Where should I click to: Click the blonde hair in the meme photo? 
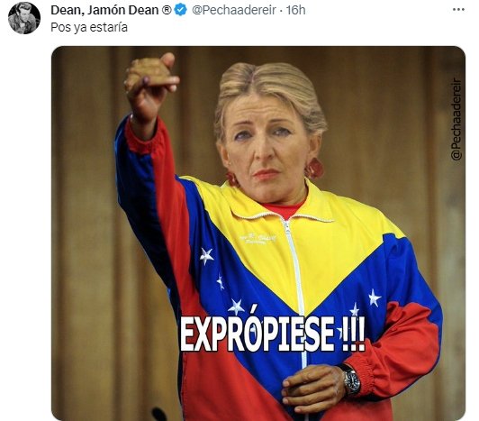[270, 84]
